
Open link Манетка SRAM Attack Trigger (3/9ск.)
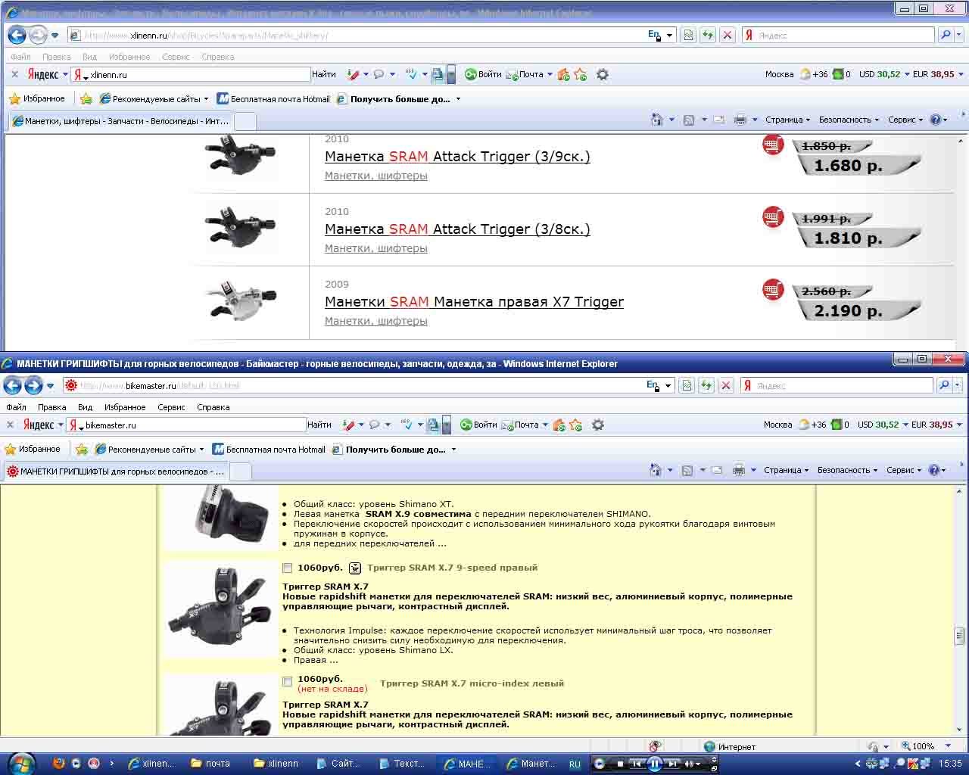tap(457, 157)
